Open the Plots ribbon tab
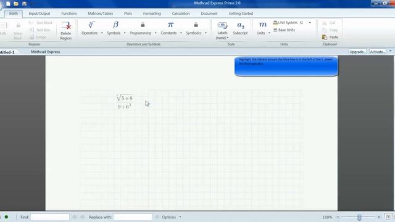The height and width of the screenshot is (222, 395). tap(128, 14)
